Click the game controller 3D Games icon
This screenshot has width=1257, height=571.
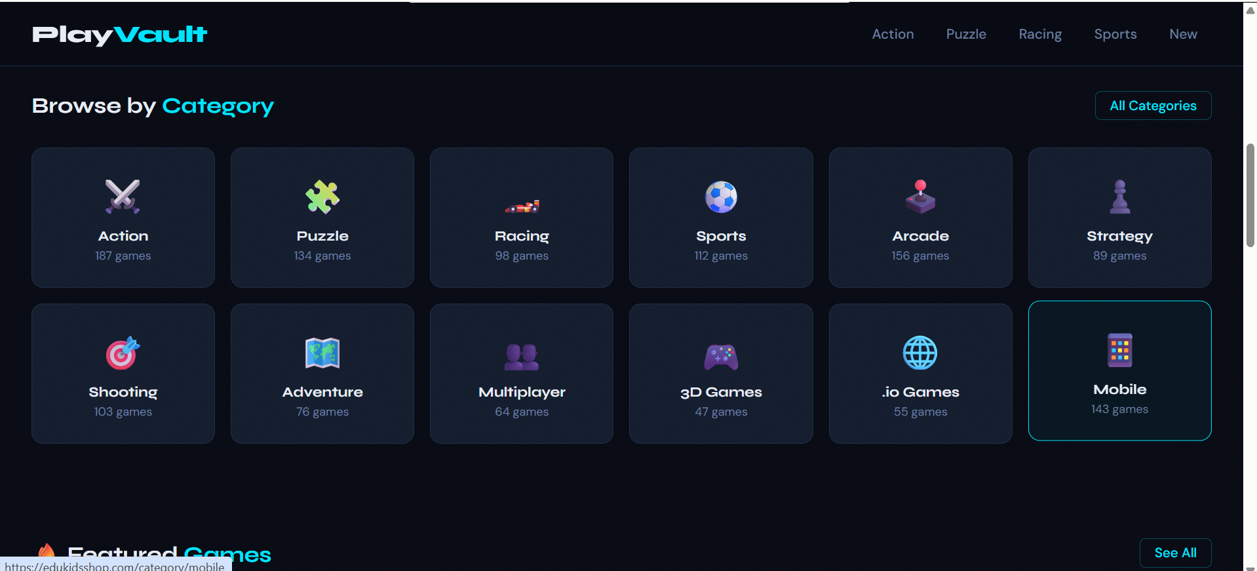coord(721,356)
